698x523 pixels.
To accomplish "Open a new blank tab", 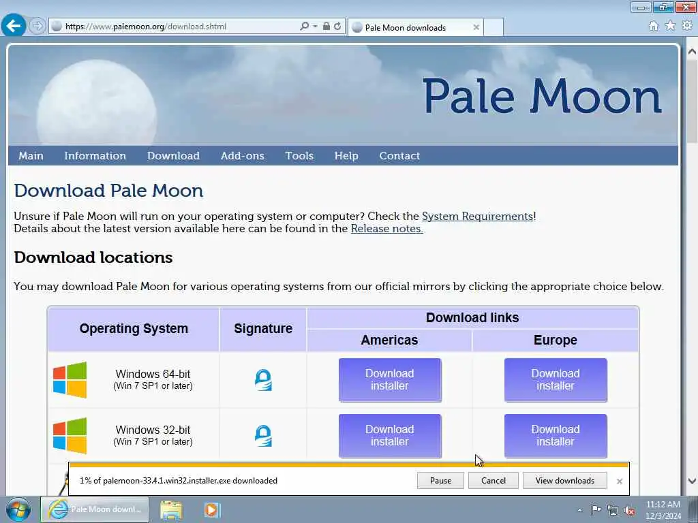I will point(494,27).
